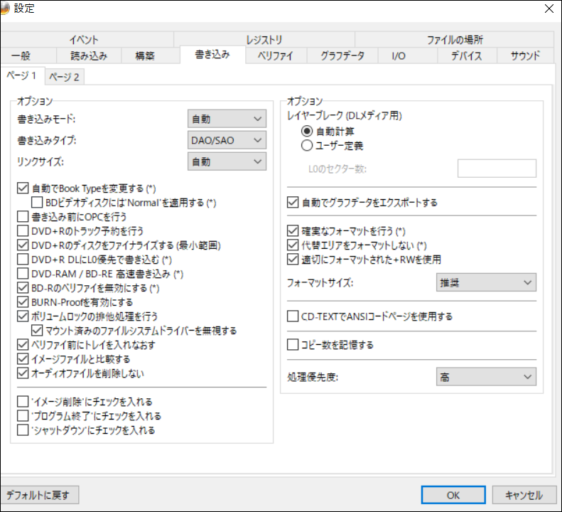This screenshot has width=562, height=512.
Task: Open the グラフデータ tab
Action: (x=342, y=55)
